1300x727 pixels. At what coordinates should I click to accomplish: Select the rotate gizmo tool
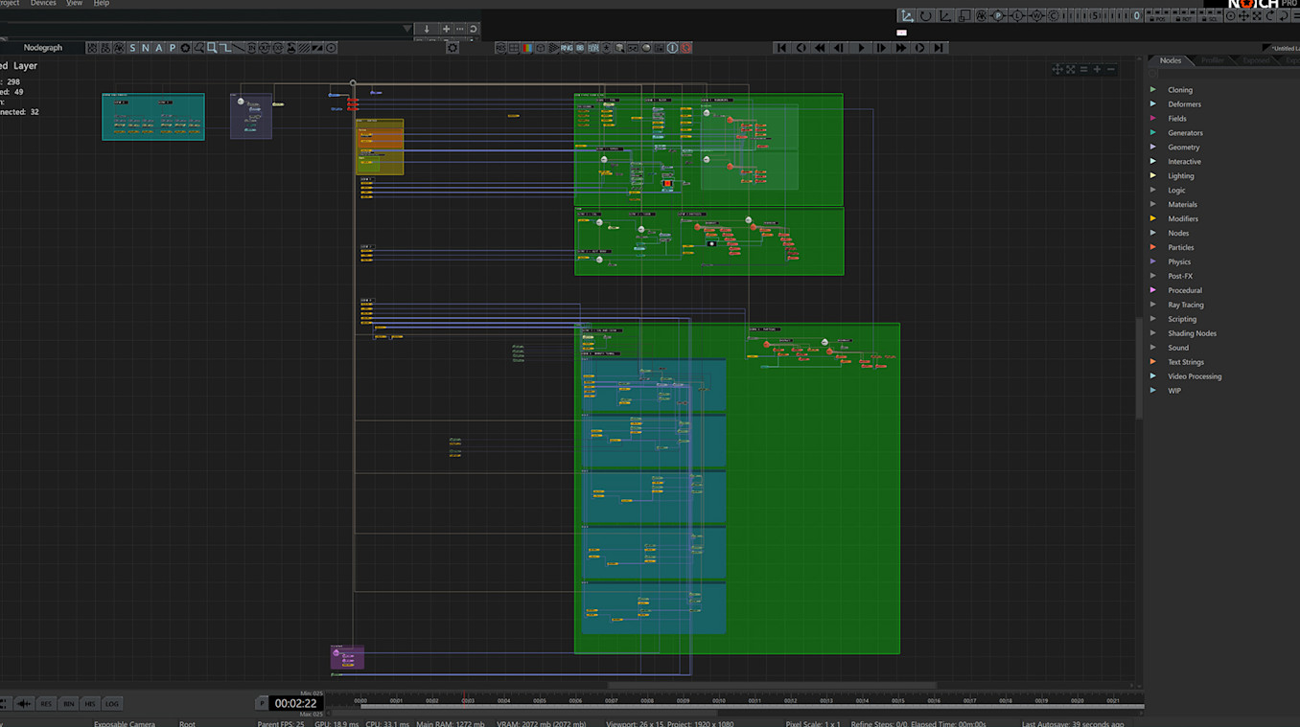click(925, 16)
